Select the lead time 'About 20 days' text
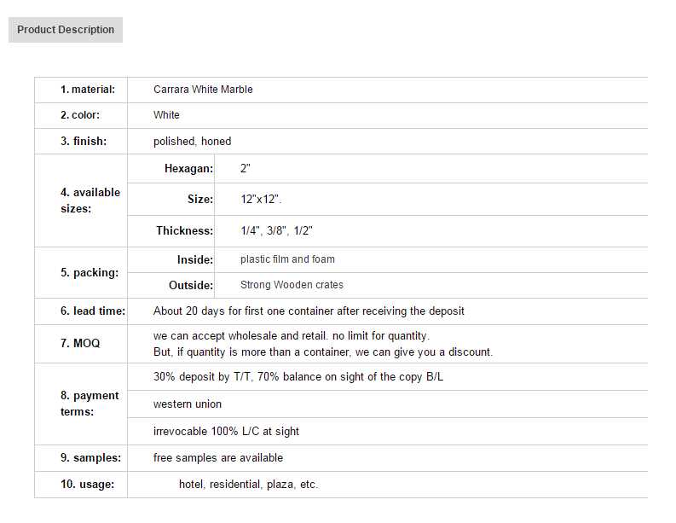Screen dimensions: 676x523 point(309,311)
